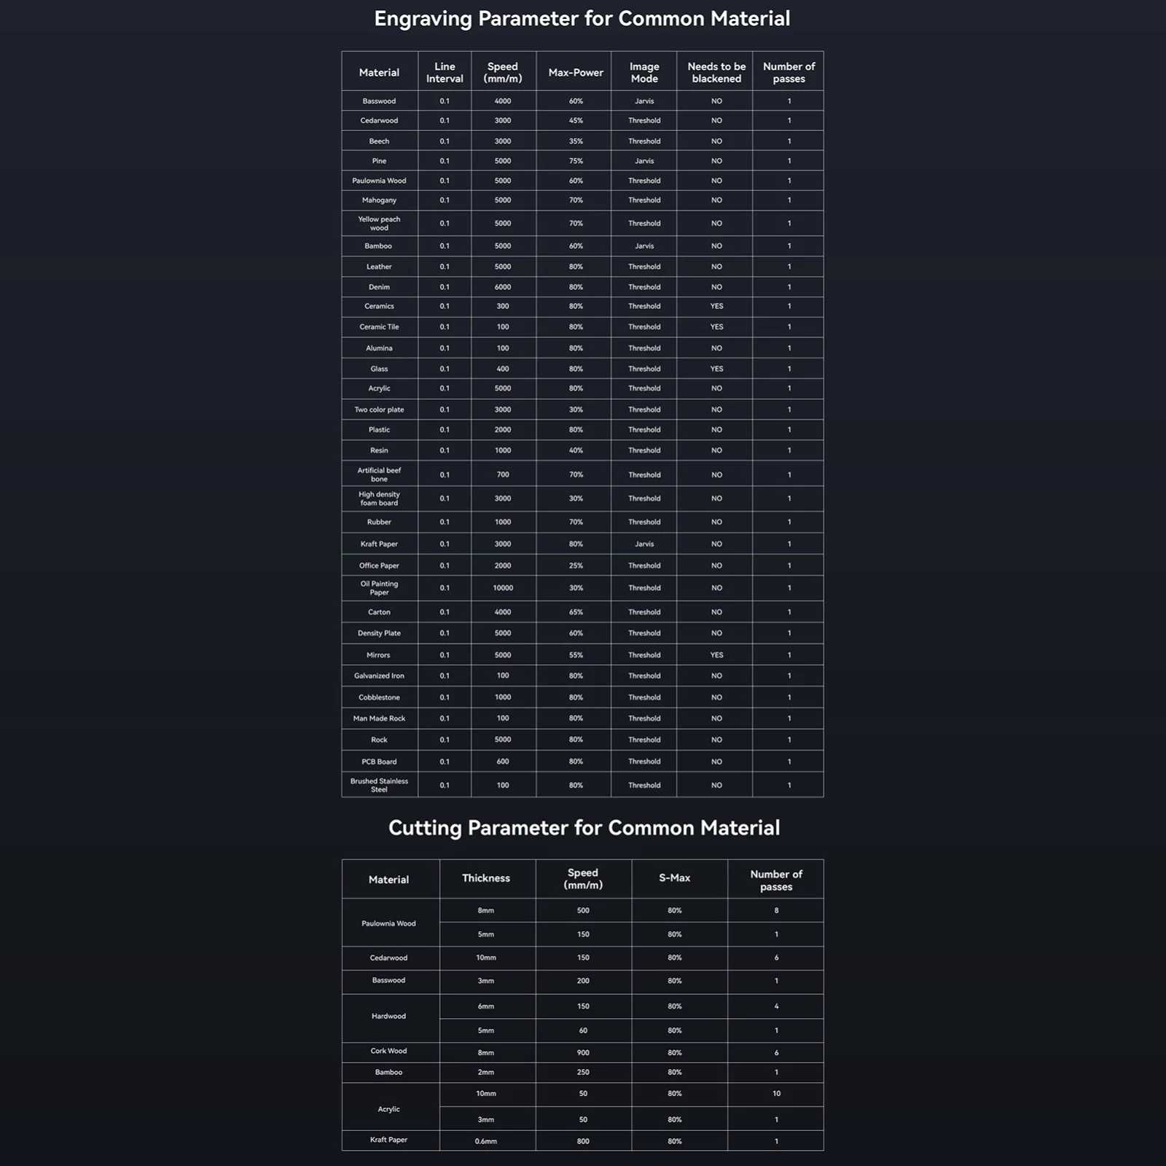This screenshot has width=1166, height=1166.
Task: Select the 'PCB Board' material cell
Action: point(379,762)
